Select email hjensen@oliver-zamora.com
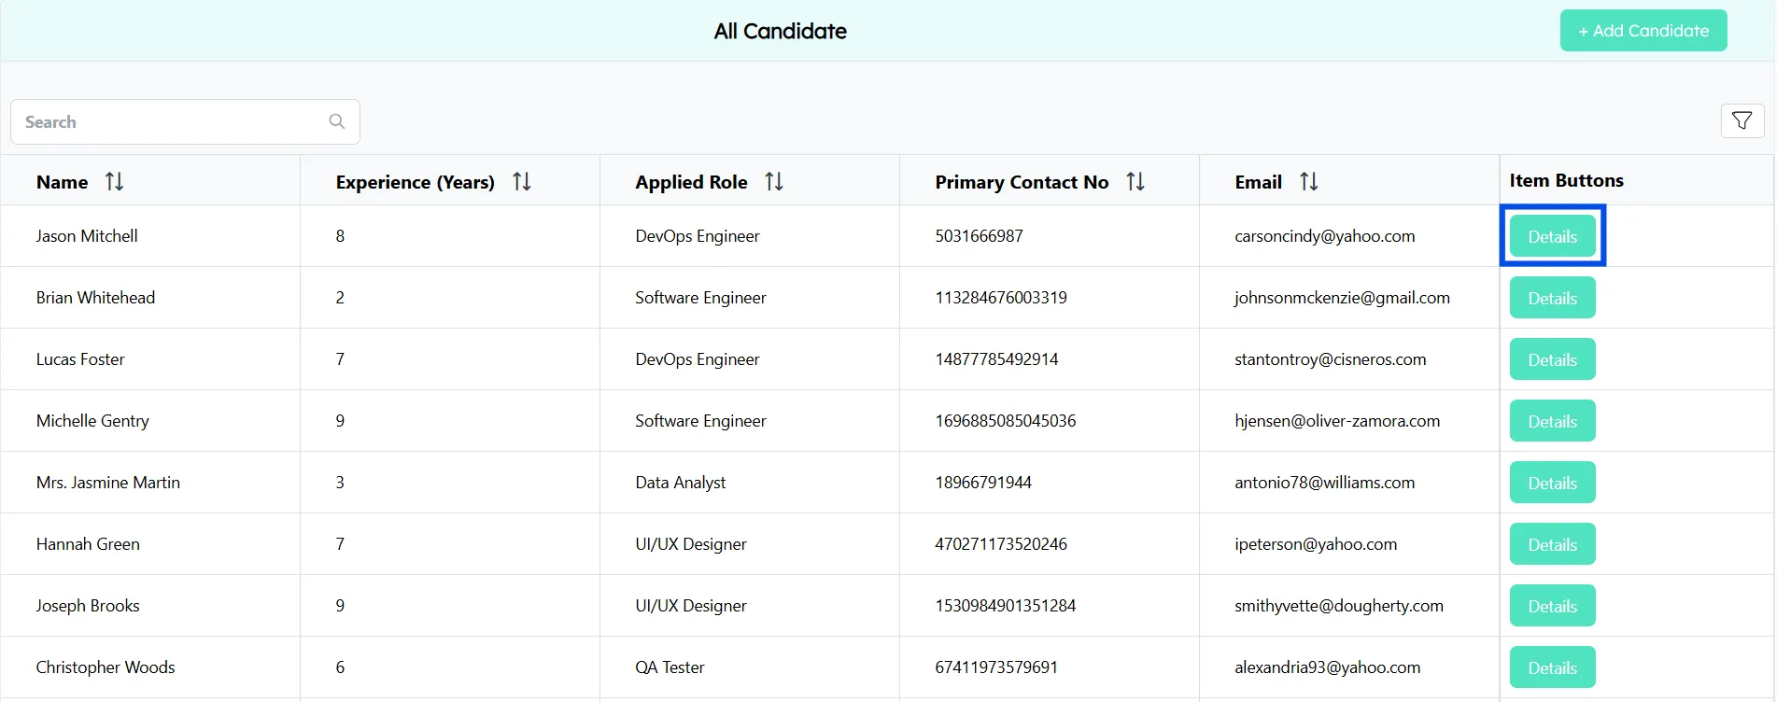The height and width of the screenshot is (702, 1777). pyautogui.click(x=1337, y=421)
